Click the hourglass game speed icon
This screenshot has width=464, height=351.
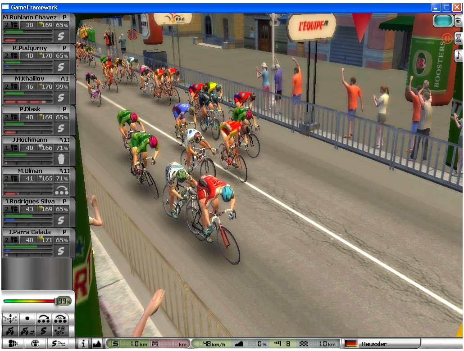[x=458, y=38]
